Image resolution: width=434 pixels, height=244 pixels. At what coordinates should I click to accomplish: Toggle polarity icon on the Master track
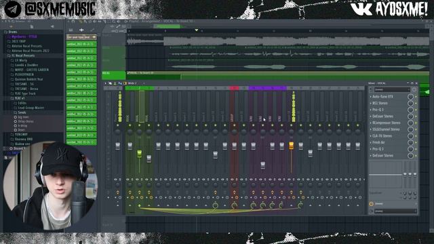click(x=115, y=180)
